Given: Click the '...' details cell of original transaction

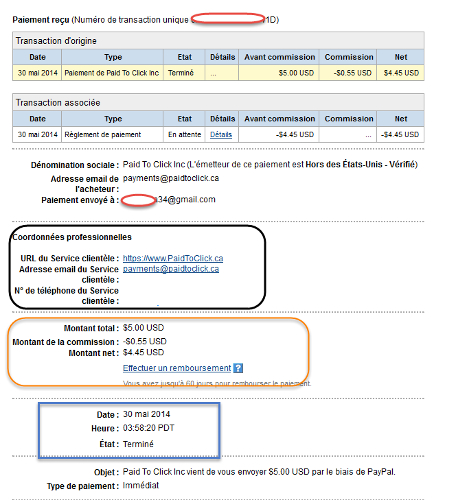Looking at the screenshot, I should click(222, 73).
